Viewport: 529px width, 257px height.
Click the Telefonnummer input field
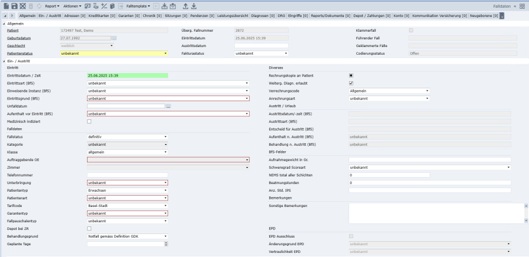point(127,175)
